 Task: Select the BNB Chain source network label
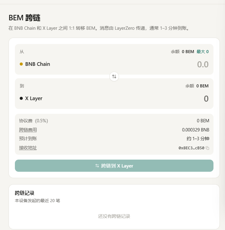pyautogui.click(x=38, y=64)
